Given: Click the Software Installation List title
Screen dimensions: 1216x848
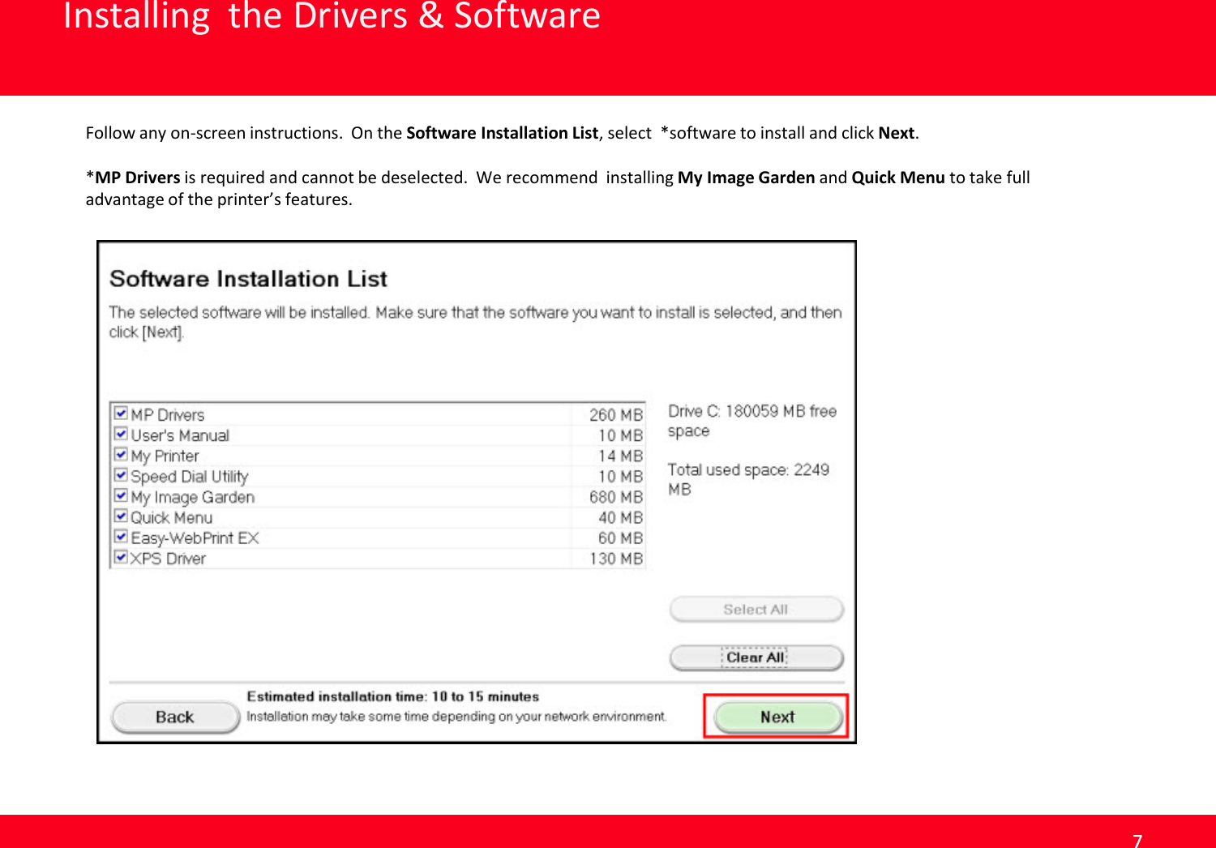Looking at the screenshot, I should [x=250, y=279].
